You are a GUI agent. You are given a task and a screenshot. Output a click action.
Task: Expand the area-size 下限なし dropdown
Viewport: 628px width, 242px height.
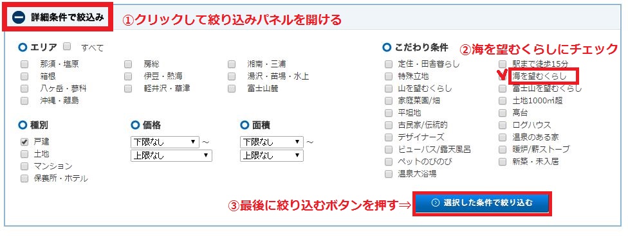click(x=272, y=142)
